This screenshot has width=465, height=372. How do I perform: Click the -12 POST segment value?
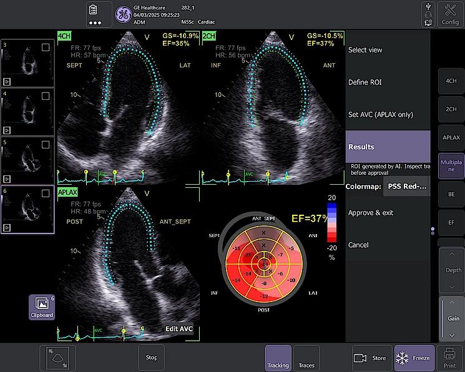click(263, 296)
